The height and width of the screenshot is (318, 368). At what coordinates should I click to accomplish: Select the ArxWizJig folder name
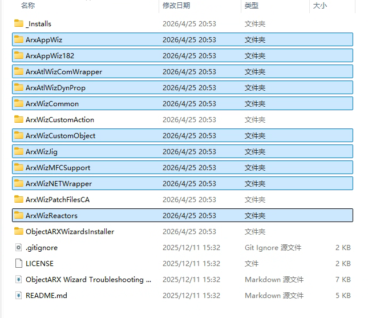pos(42,151)
